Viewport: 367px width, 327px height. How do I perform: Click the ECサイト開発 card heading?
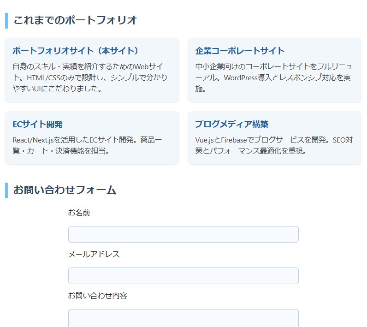point(37,124)
